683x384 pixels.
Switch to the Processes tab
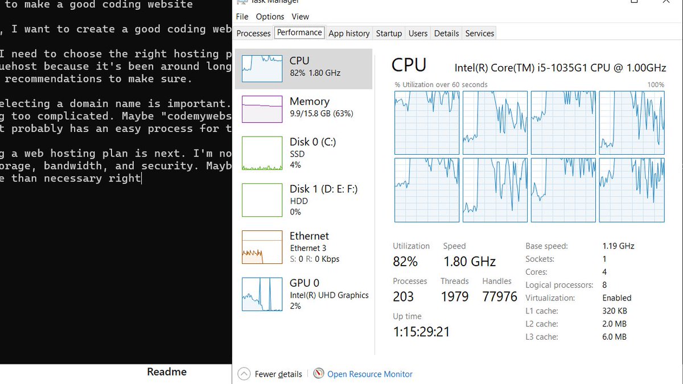tap(253, 33)
